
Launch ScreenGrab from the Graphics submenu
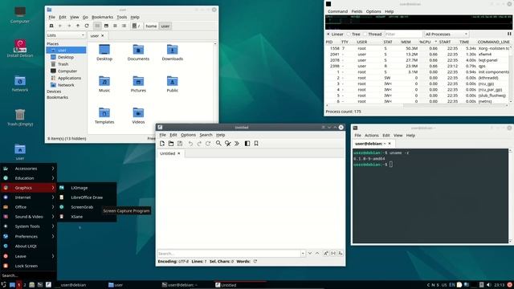(87, 207)
